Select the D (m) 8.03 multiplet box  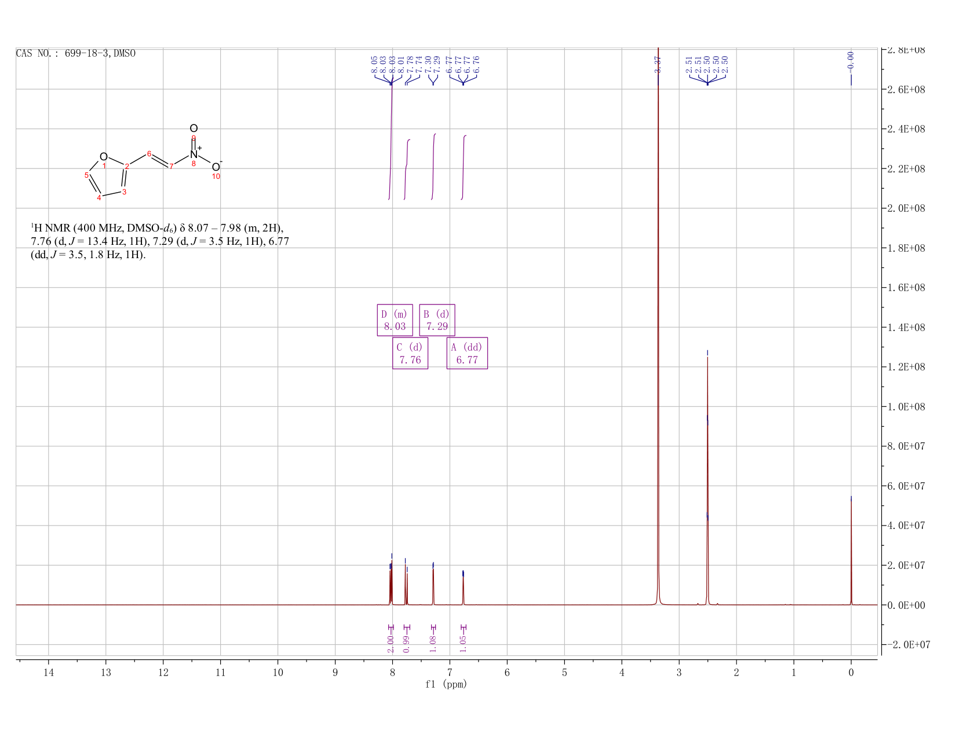pos(395,320)
